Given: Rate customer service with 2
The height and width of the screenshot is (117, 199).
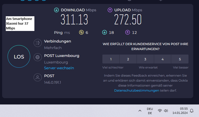Looking at the screenshot, I should tap(128, 59).
